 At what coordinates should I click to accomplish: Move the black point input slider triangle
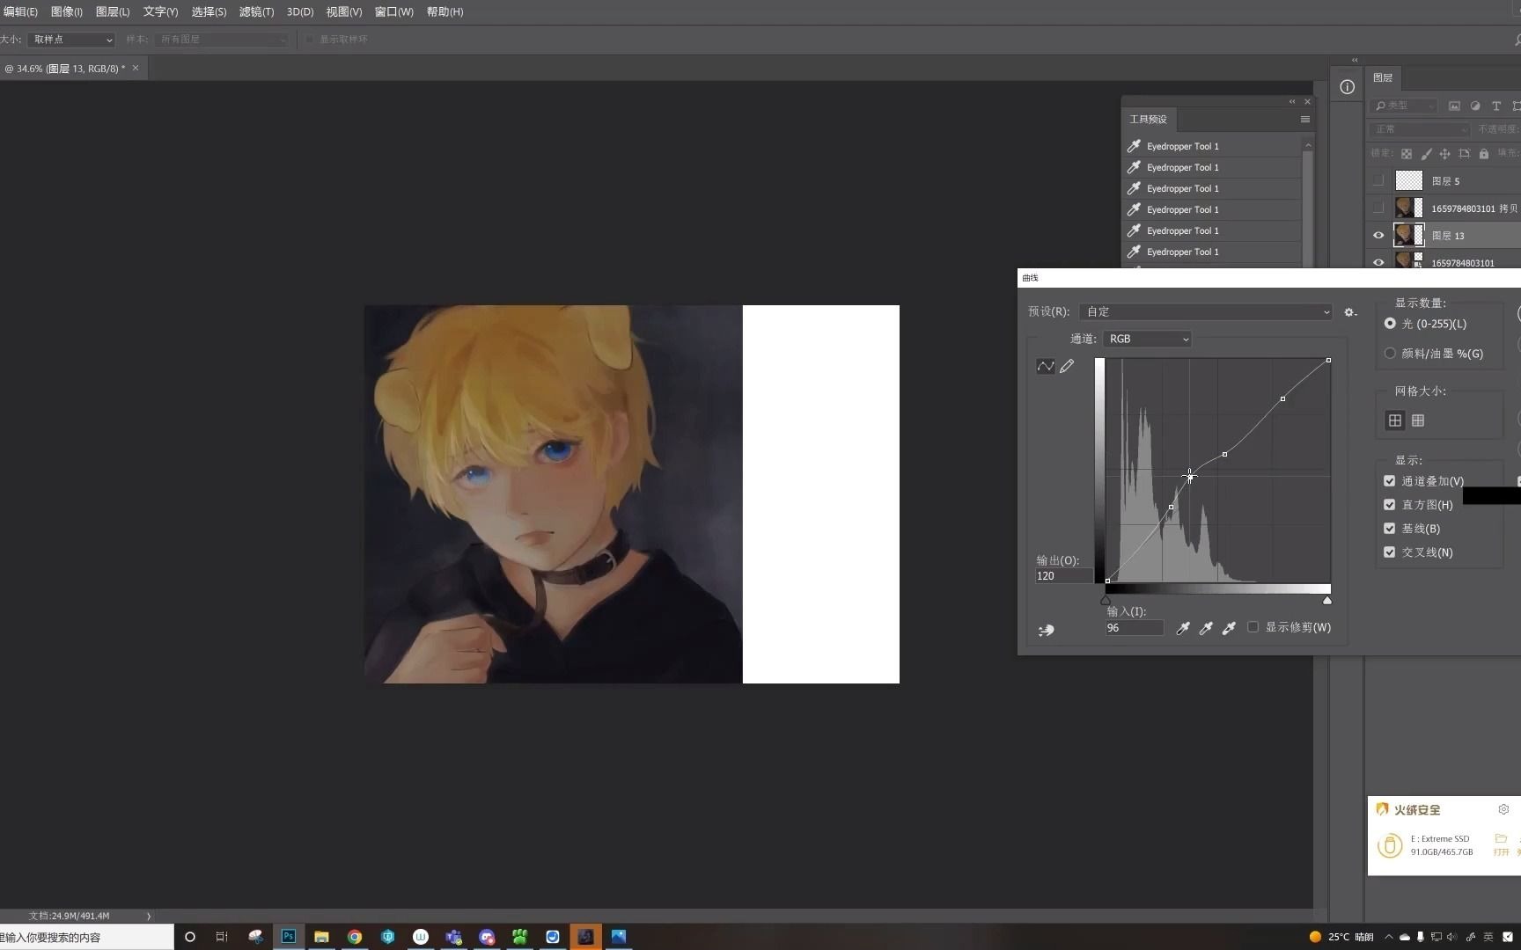[1106, 601]
